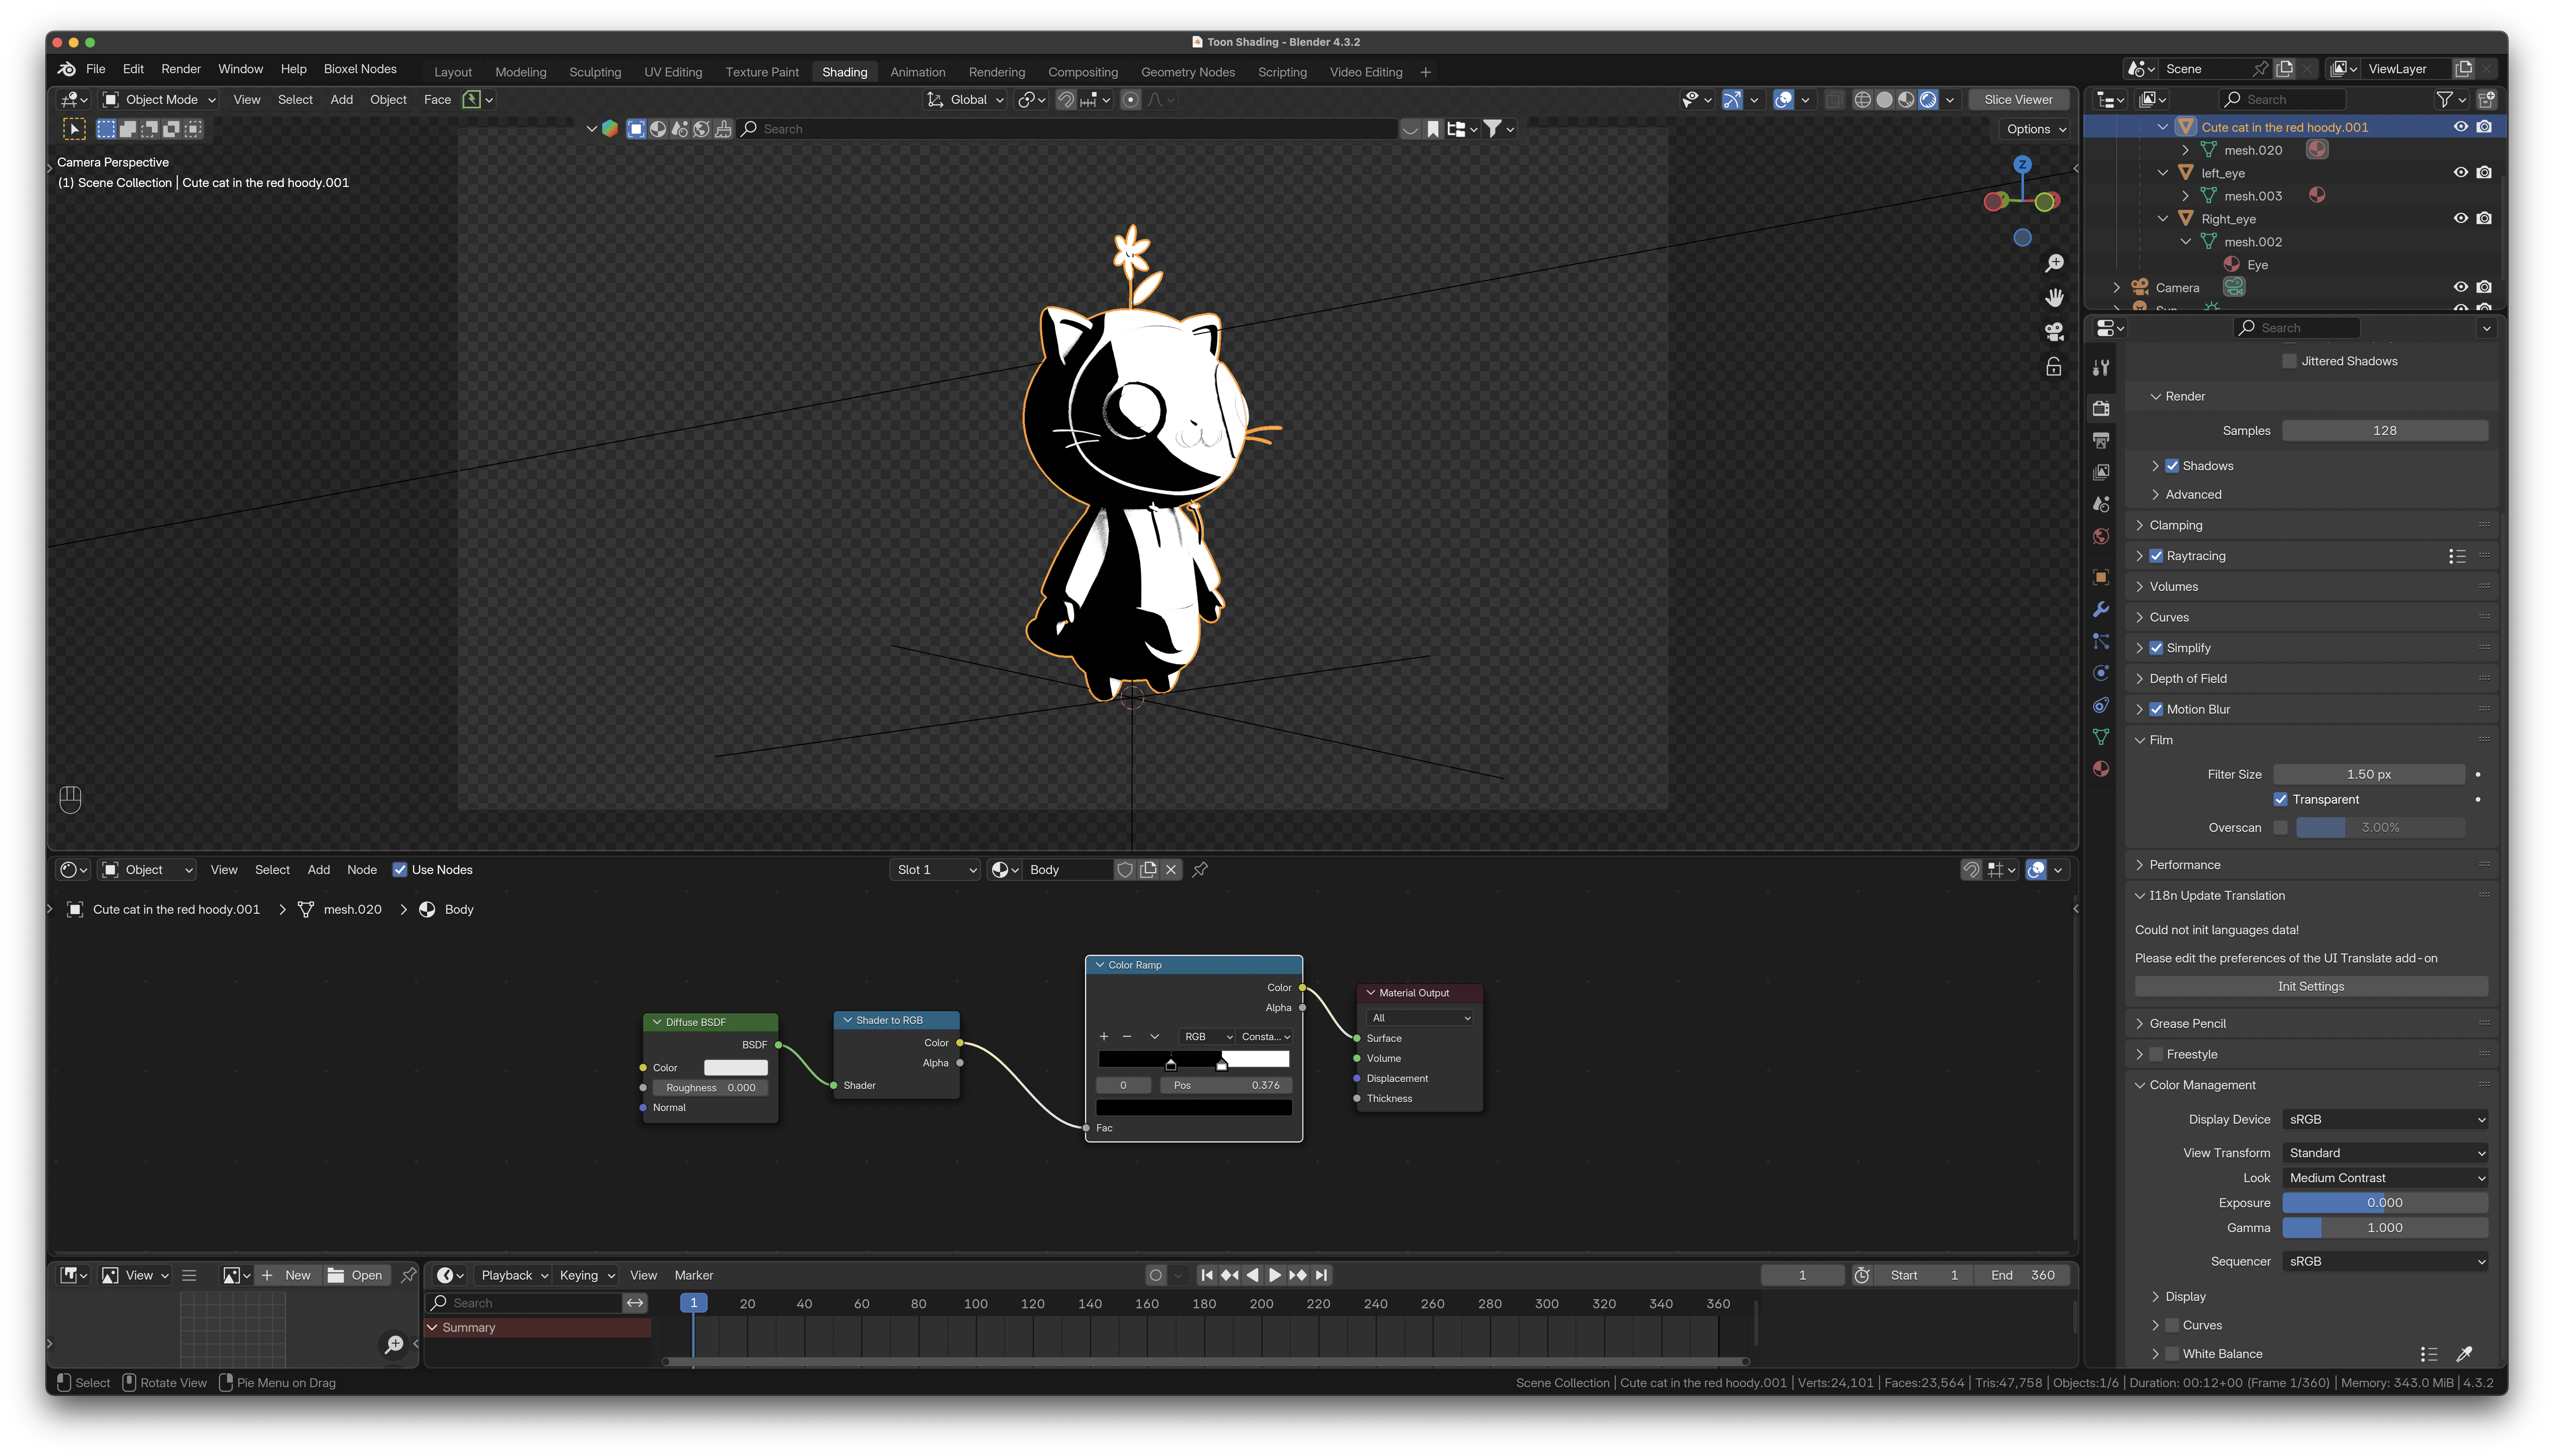This screenshot has height=1456, width=2554.
Task: Toggle the Use Nodes checkbox
Action: click(400, 870)
